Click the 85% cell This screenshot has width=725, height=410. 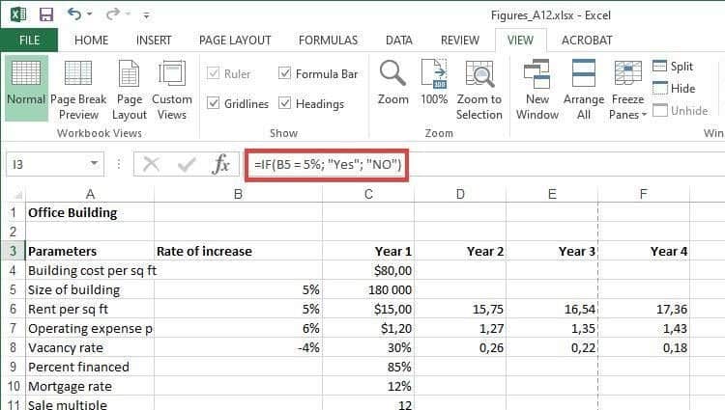(368, 368)
